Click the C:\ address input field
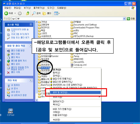The image size is (140, 124). click(67, 19)
